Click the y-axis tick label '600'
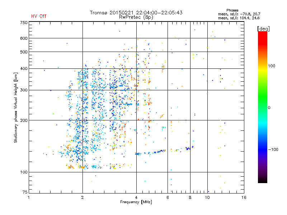287x215 pixels. [x=24, y=38]
